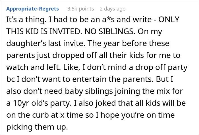Click the phrase 'drop off party'
The height and width of the screenshot is (135, 199).
click(x=161, y=67)
